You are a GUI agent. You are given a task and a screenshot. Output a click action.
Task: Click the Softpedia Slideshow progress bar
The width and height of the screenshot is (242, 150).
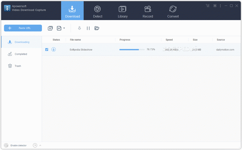click(x=132, y=49)
